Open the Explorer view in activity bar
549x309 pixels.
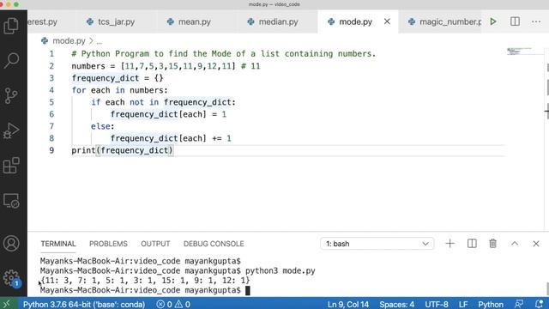11,26
